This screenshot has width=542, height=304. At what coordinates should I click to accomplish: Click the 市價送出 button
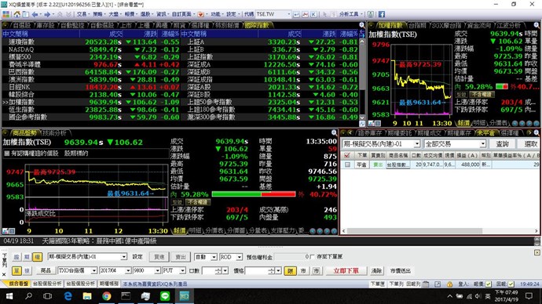click(401, 271)
